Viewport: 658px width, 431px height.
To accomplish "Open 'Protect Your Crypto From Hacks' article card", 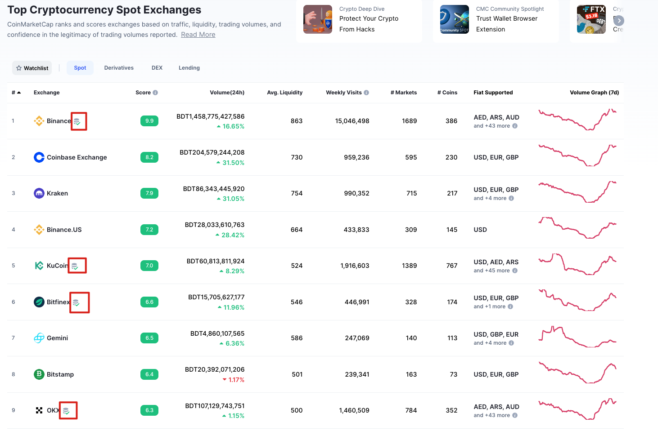I will pos(359,20).
